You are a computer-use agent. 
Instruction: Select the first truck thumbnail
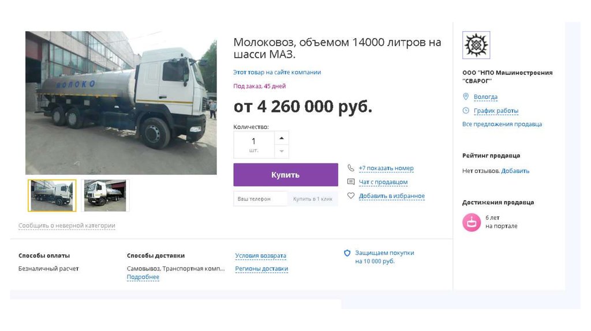coord(52,195)
